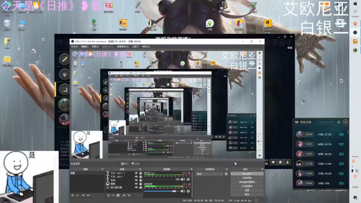The image size is (361, 203).
Task: Hide the 显示器采集 display capture source
Action: tap(136, 187)
